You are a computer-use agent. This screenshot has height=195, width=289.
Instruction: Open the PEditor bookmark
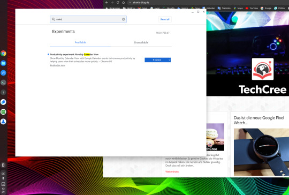pos(279,8)
